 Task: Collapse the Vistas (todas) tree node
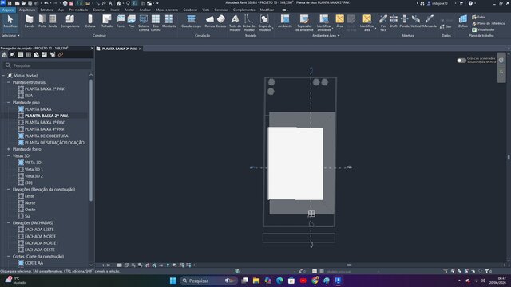pyautogui.click(x=3, y=76)
